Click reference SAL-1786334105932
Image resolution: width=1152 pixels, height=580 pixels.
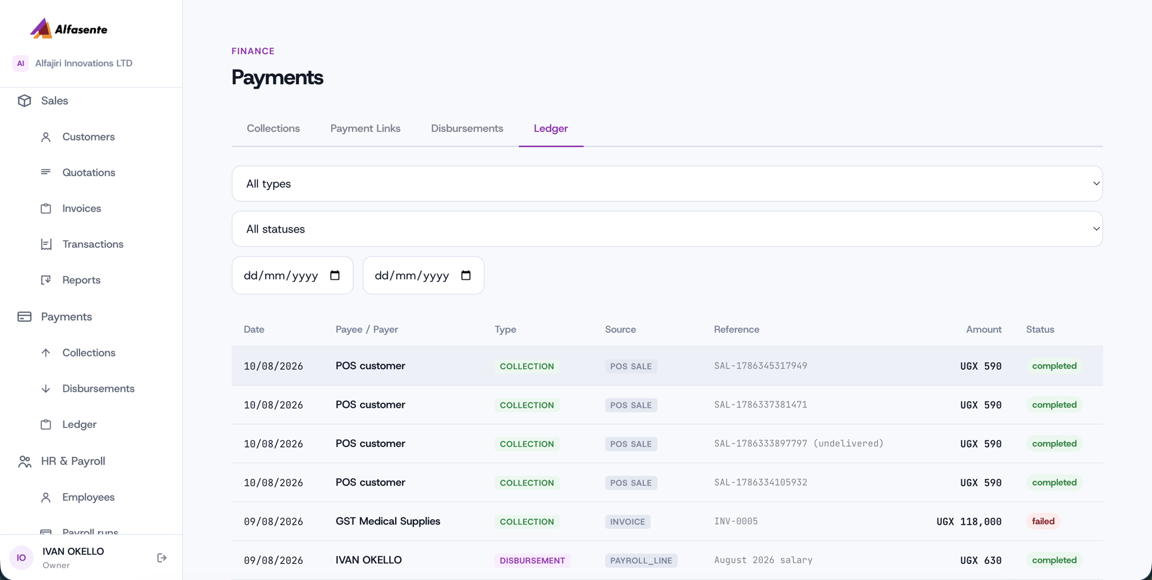click(760, 483)
